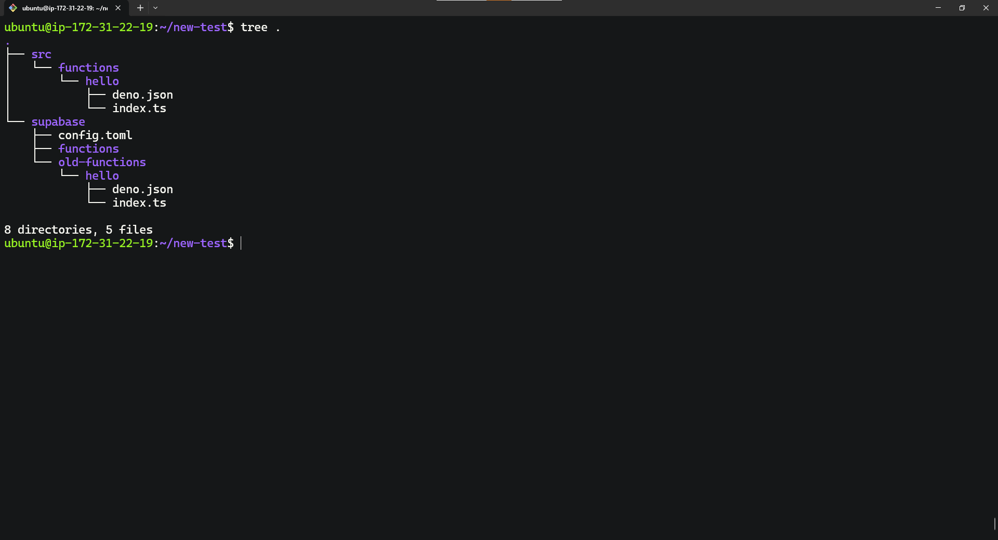Click config.toml in tree output

click(x=95, y=136)
